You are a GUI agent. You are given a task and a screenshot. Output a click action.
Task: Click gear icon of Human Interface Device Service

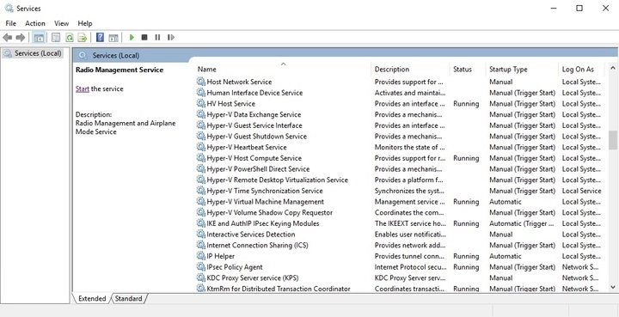(201, 93)
